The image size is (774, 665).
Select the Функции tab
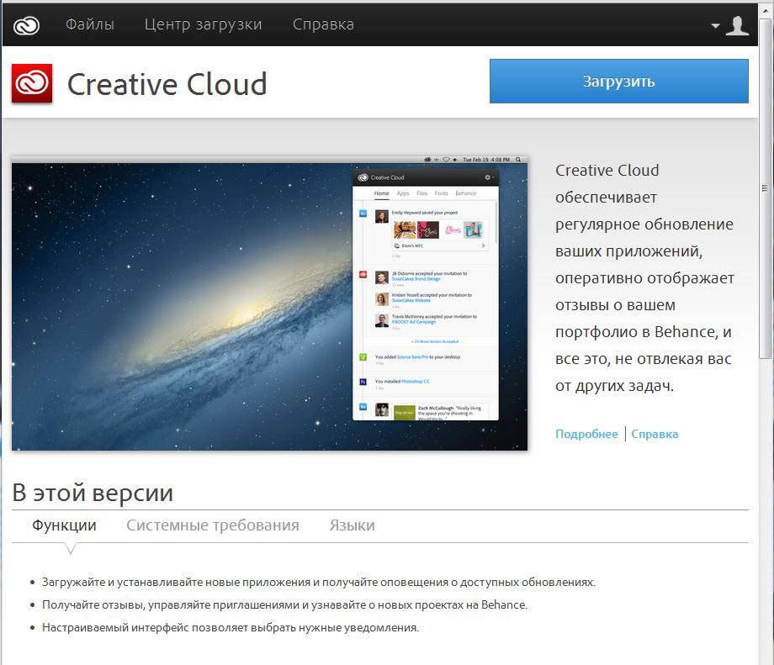[64, 525]
